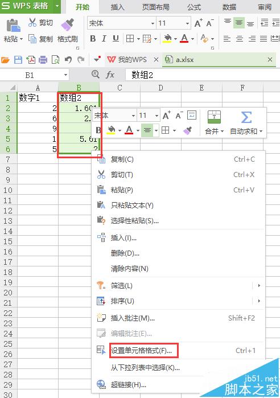Close the a.xlsx document tab
The width and height of the screenshot is (280, 398).
[x=270, y=59]
